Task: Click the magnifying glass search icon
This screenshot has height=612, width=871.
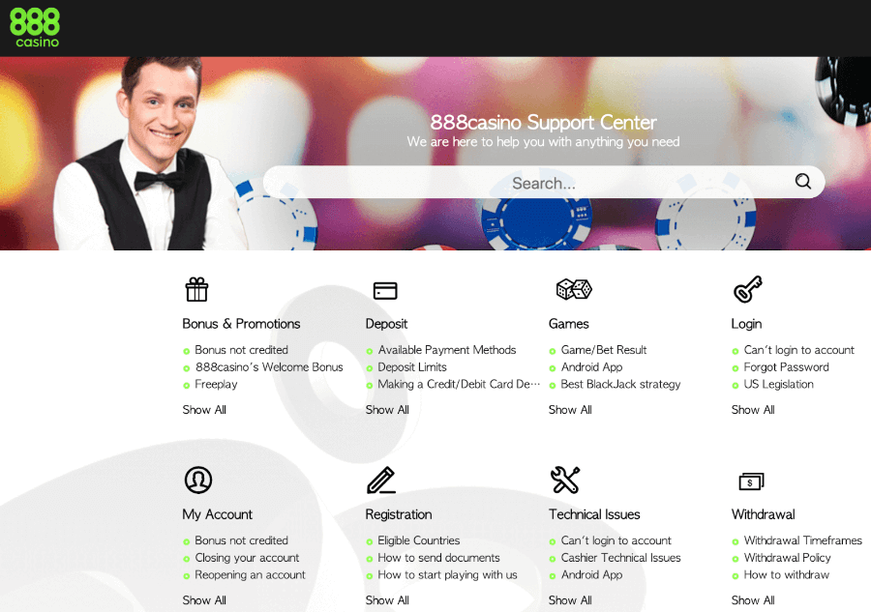Action: [x=802, y=182]
